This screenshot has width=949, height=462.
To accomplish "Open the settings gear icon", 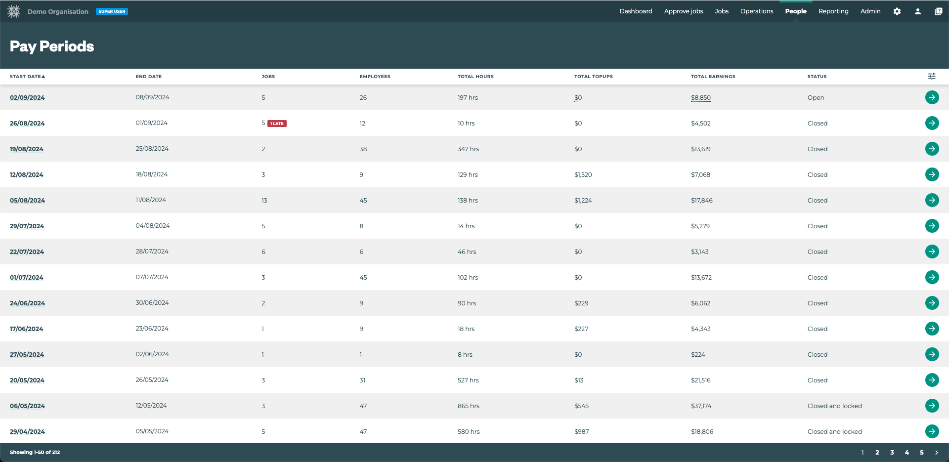I will [897, 11].
